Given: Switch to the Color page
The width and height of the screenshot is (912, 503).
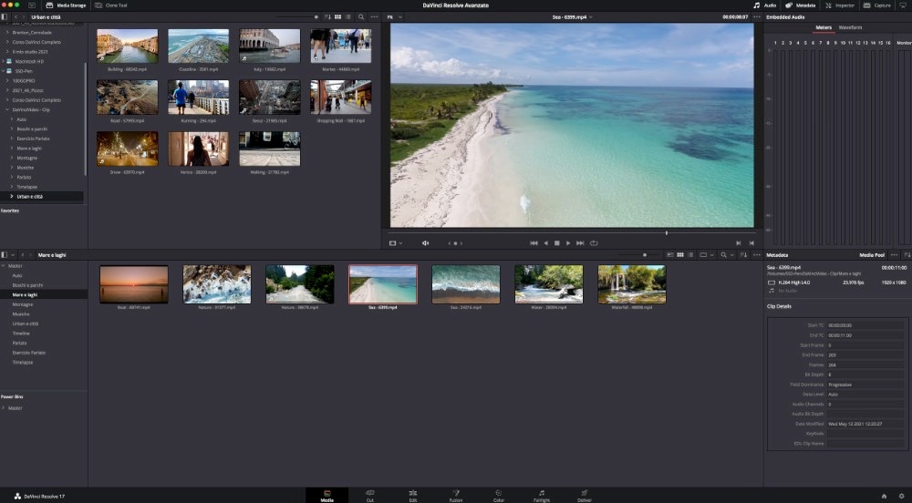Looking at the screenshot, I should tap(498, 496).
